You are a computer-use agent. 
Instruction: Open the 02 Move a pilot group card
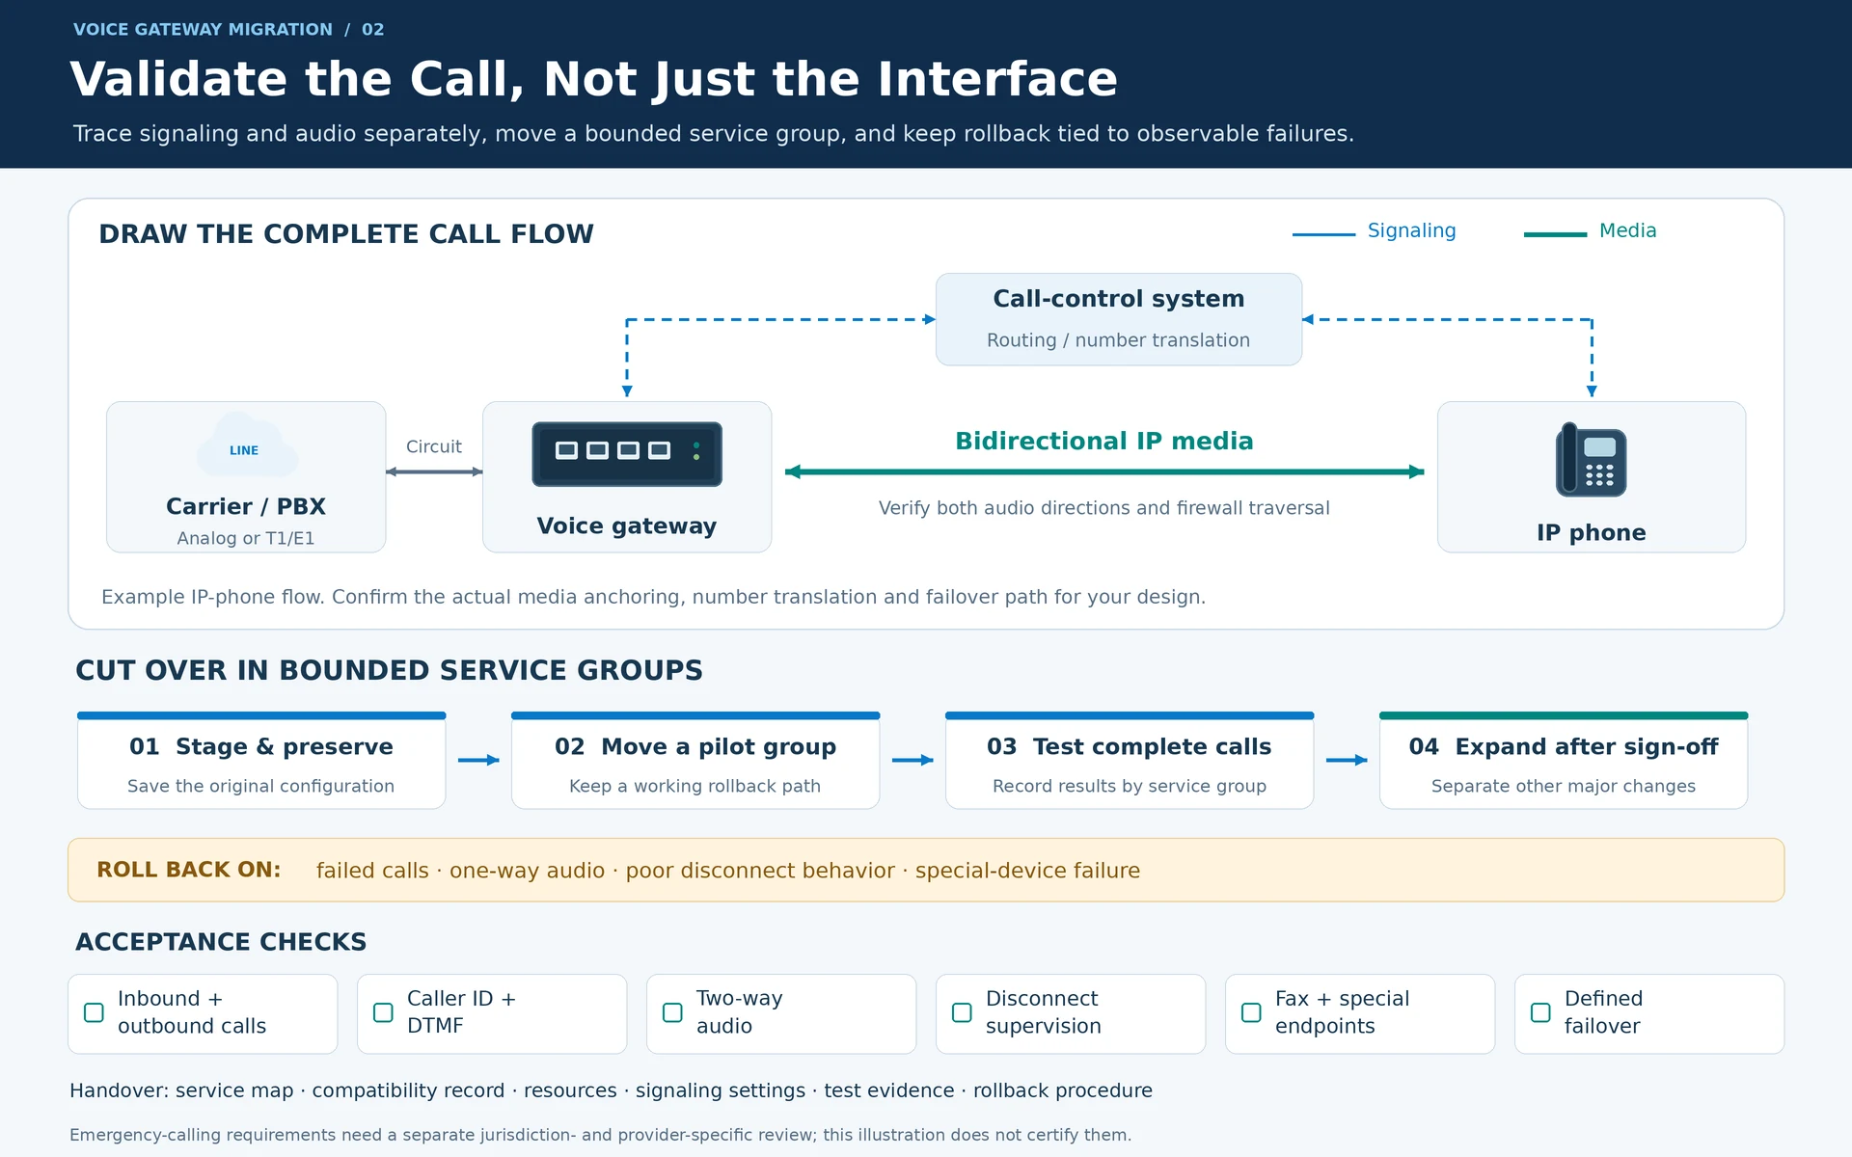(695, 761)
